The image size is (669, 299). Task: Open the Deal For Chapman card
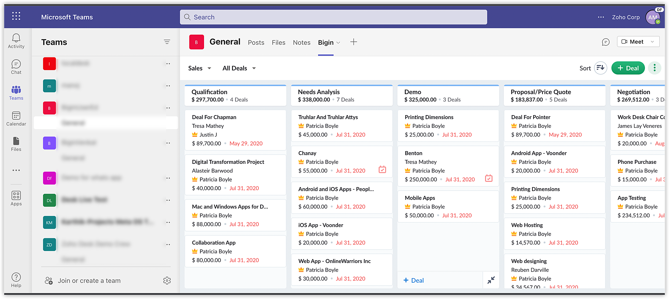(x=235, y=130)
